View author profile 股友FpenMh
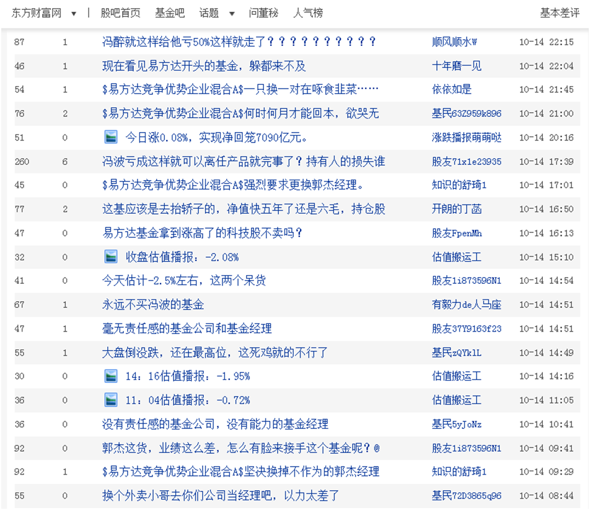Screen dimensions: 590x510 457,233
